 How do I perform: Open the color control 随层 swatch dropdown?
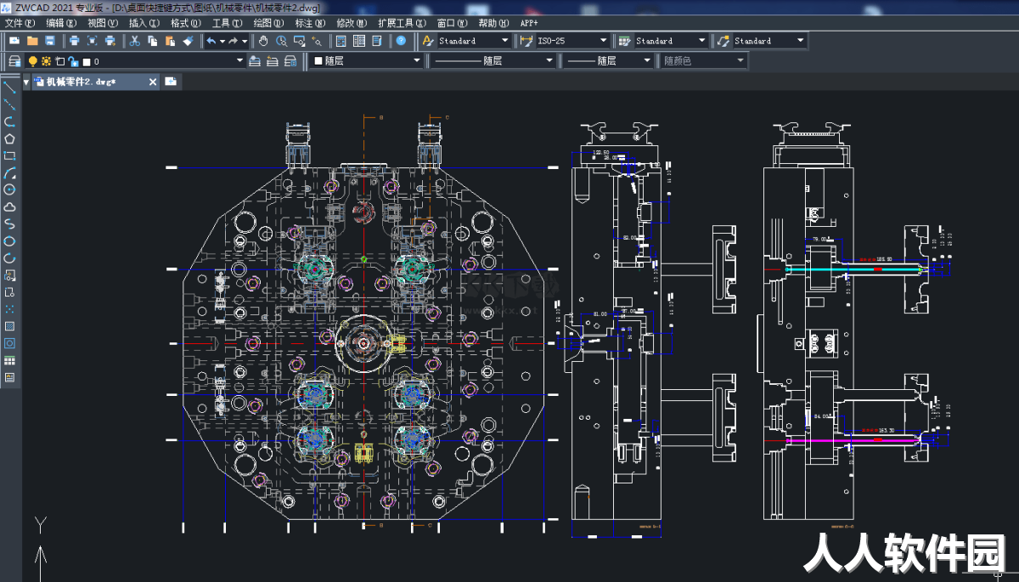[x=366, y=61]
